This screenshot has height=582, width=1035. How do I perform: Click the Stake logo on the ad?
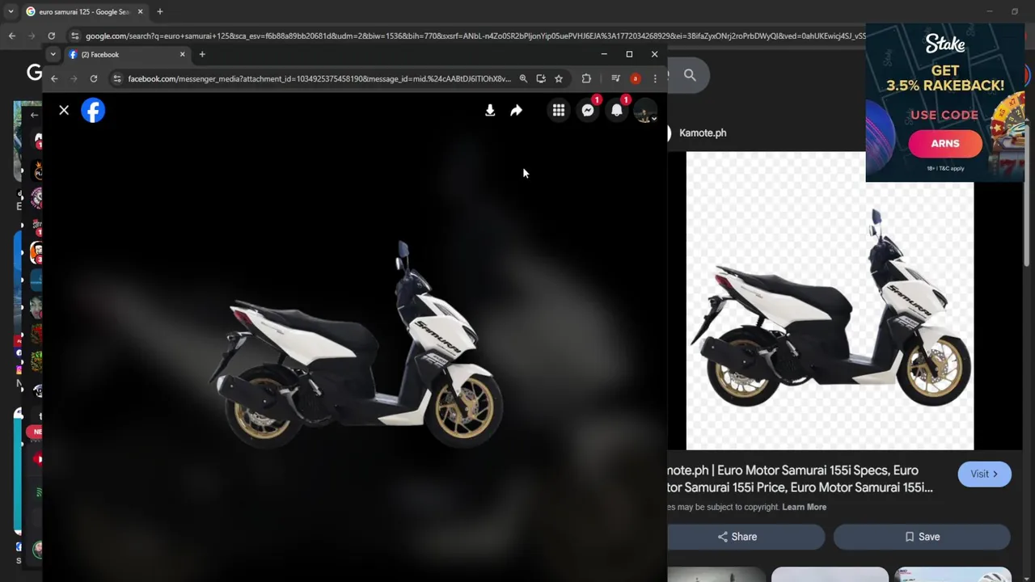coord(945,44)
